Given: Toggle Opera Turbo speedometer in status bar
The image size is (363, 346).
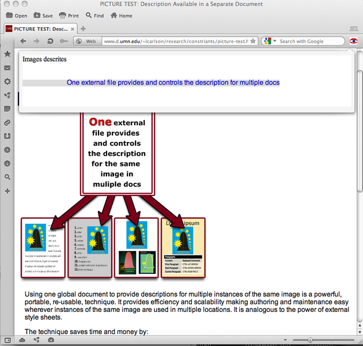Looking at the screenshot, I should click(x=51, y=340).
